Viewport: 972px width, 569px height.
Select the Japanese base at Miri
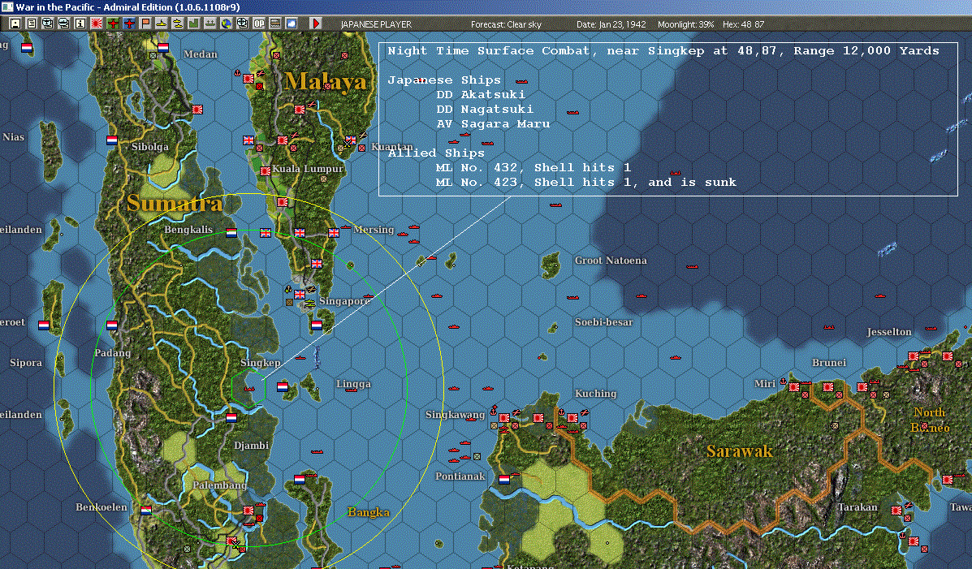coord(793,386)
